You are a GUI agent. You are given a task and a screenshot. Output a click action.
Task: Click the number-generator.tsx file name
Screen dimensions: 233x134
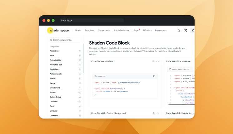tap(181, 69)
